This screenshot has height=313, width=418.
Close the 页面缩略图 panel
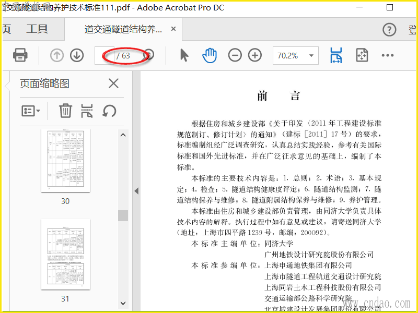pos(113,83)
